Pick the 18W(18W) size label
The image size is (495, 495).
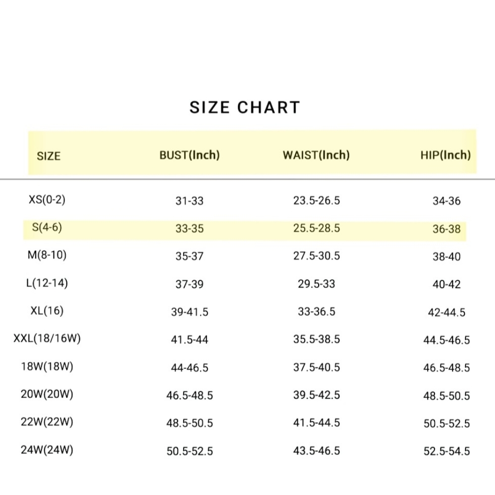coord(47,366)
